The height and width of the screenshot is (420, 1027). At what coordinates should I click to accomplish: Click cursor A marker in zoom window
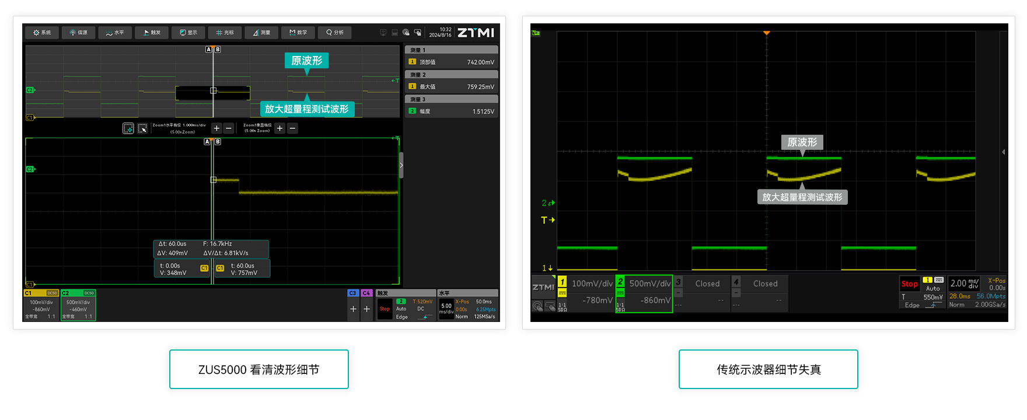(x=207, y=142)
